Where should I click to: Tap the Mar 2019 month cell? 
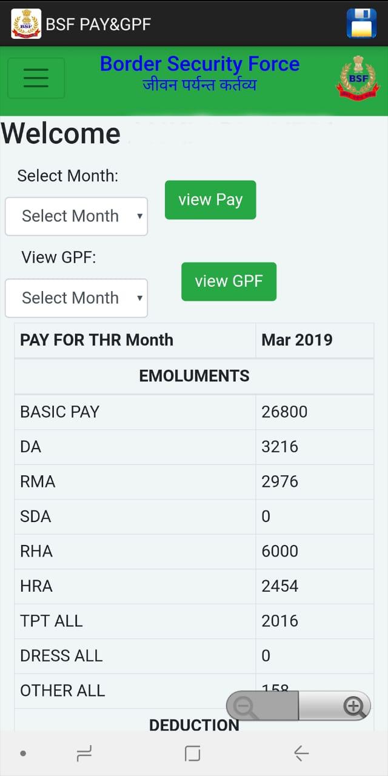pyautogui.click(x=297, y=339)
